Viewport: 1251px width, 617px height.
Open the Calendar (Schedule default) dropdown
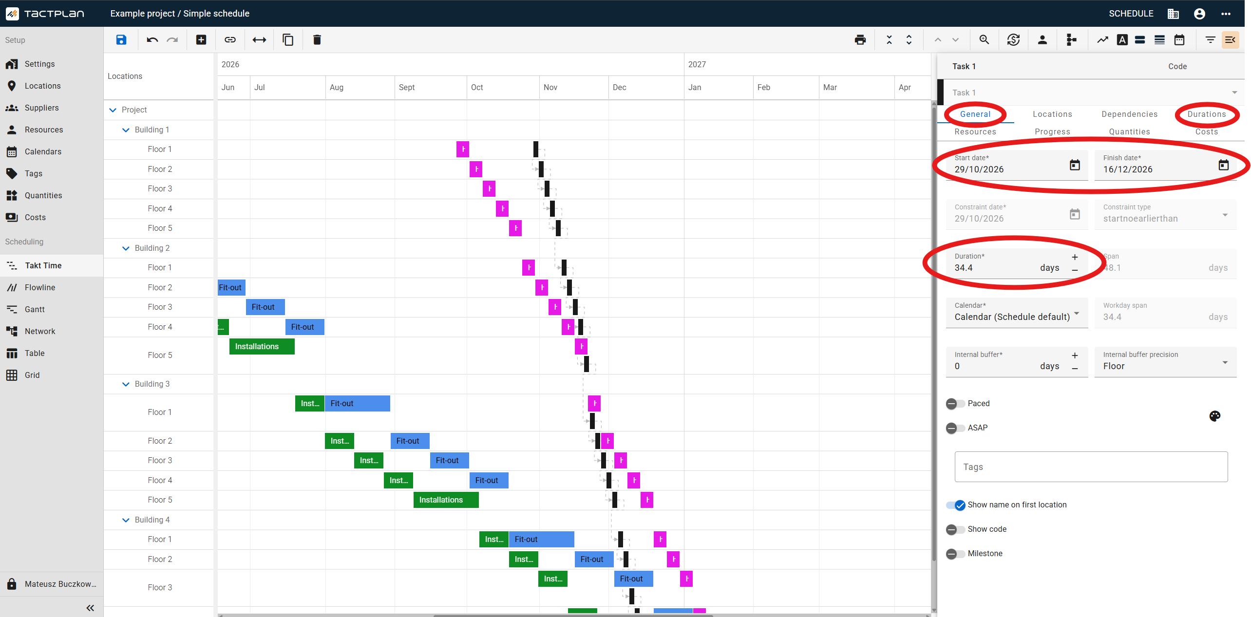(1017, 312)
